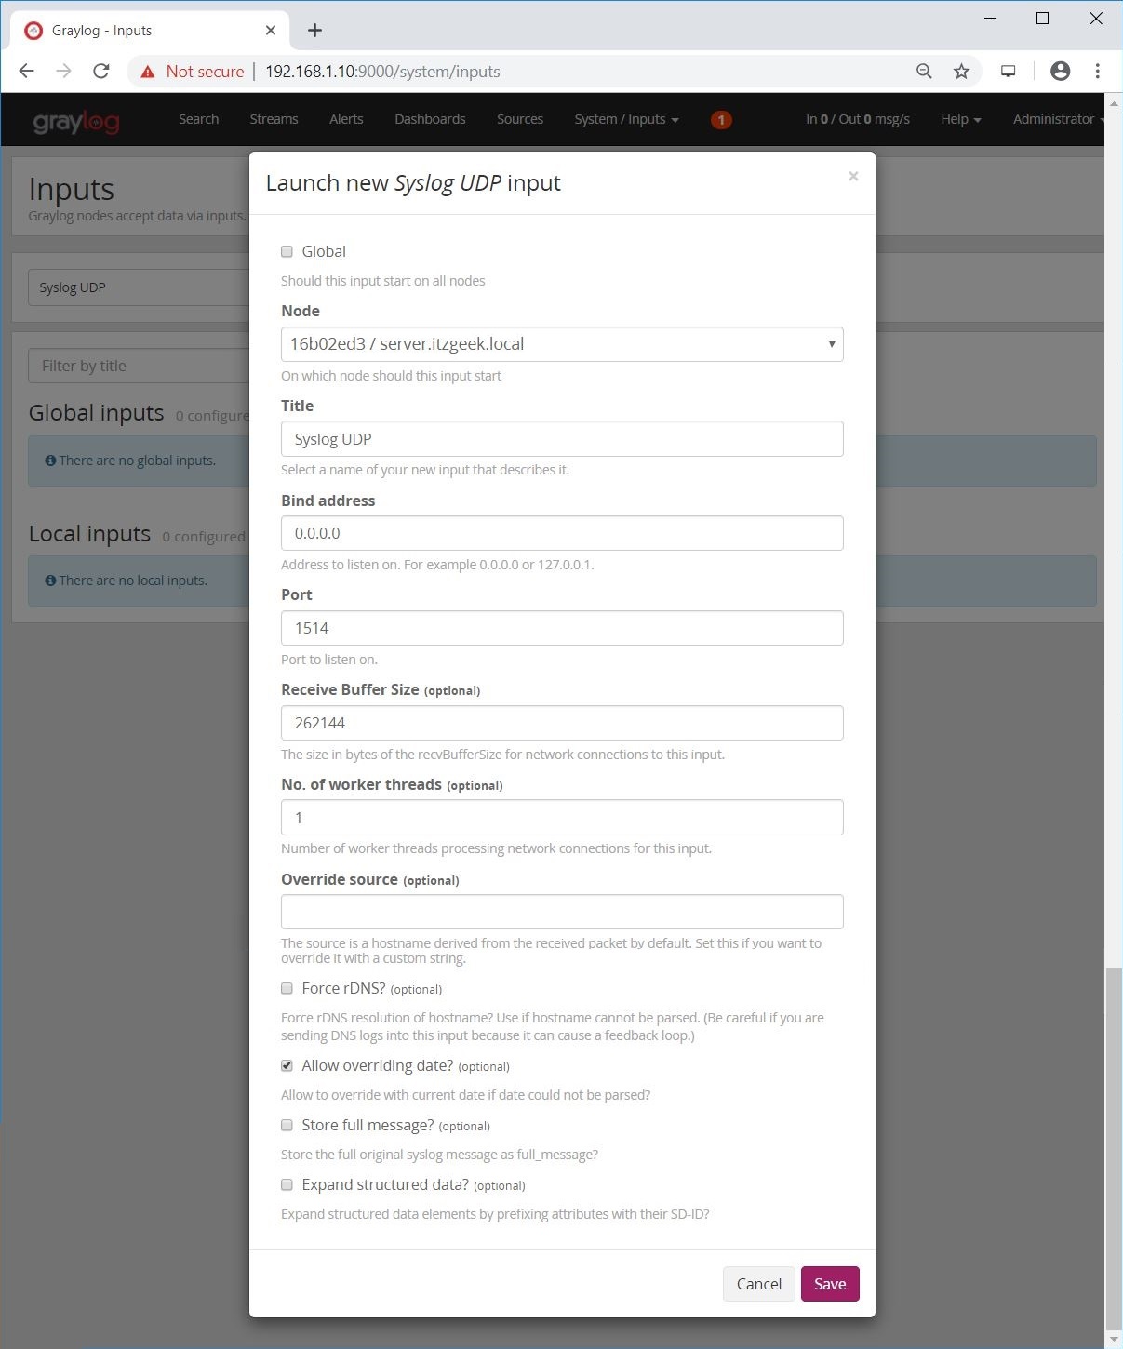
Task: Bookmark this page with the star icon
Action: [x=961, y=72]
